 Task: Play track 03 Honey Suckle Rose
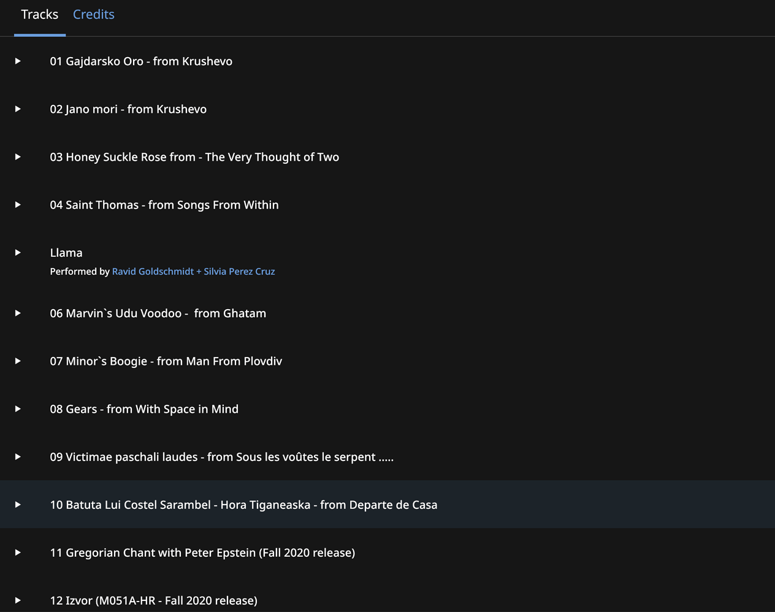click(18, 157)
